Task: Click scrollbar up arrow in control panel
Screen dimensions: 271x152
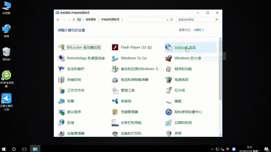Action: tap(220, 39)
